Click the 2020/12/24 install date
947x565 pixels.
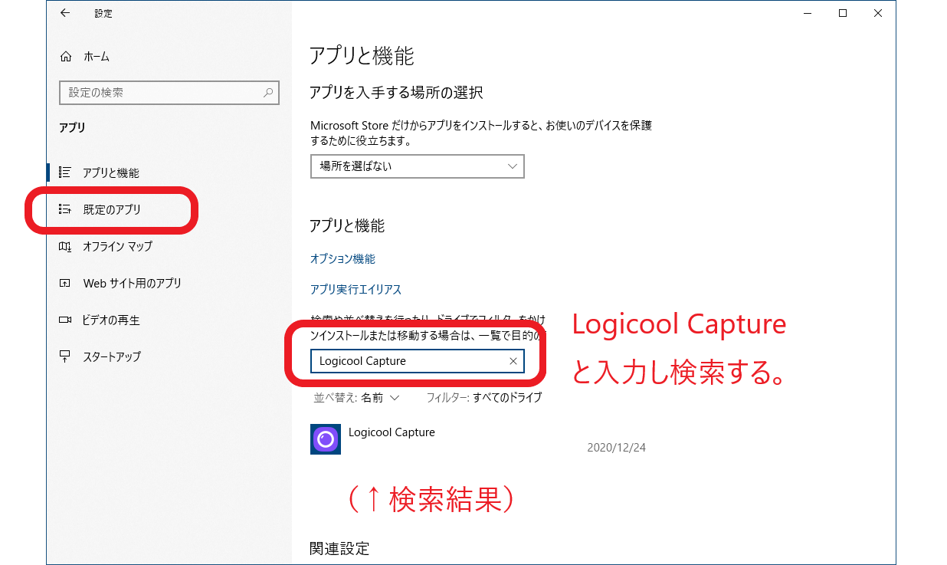[x=617, y=447]
